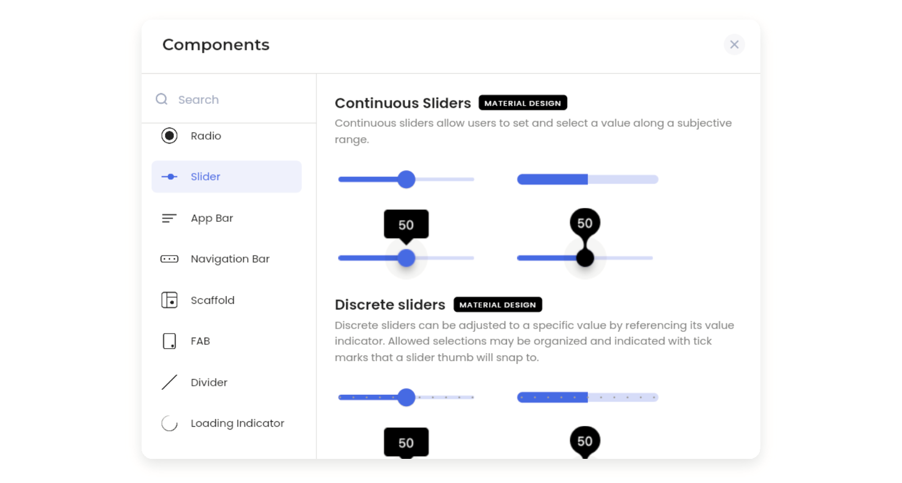Click the Divider diagonal line icon
This screenshot has height=483, width=902.
[x=169, y=382]
